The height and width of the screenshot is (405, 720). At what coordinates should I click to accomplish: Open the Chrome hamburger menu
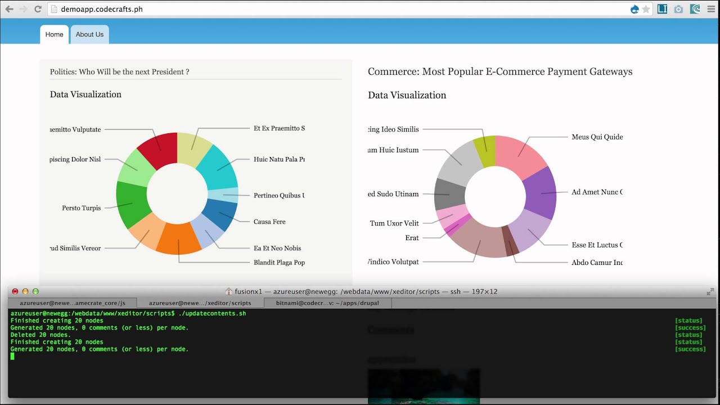pos(711,9)
